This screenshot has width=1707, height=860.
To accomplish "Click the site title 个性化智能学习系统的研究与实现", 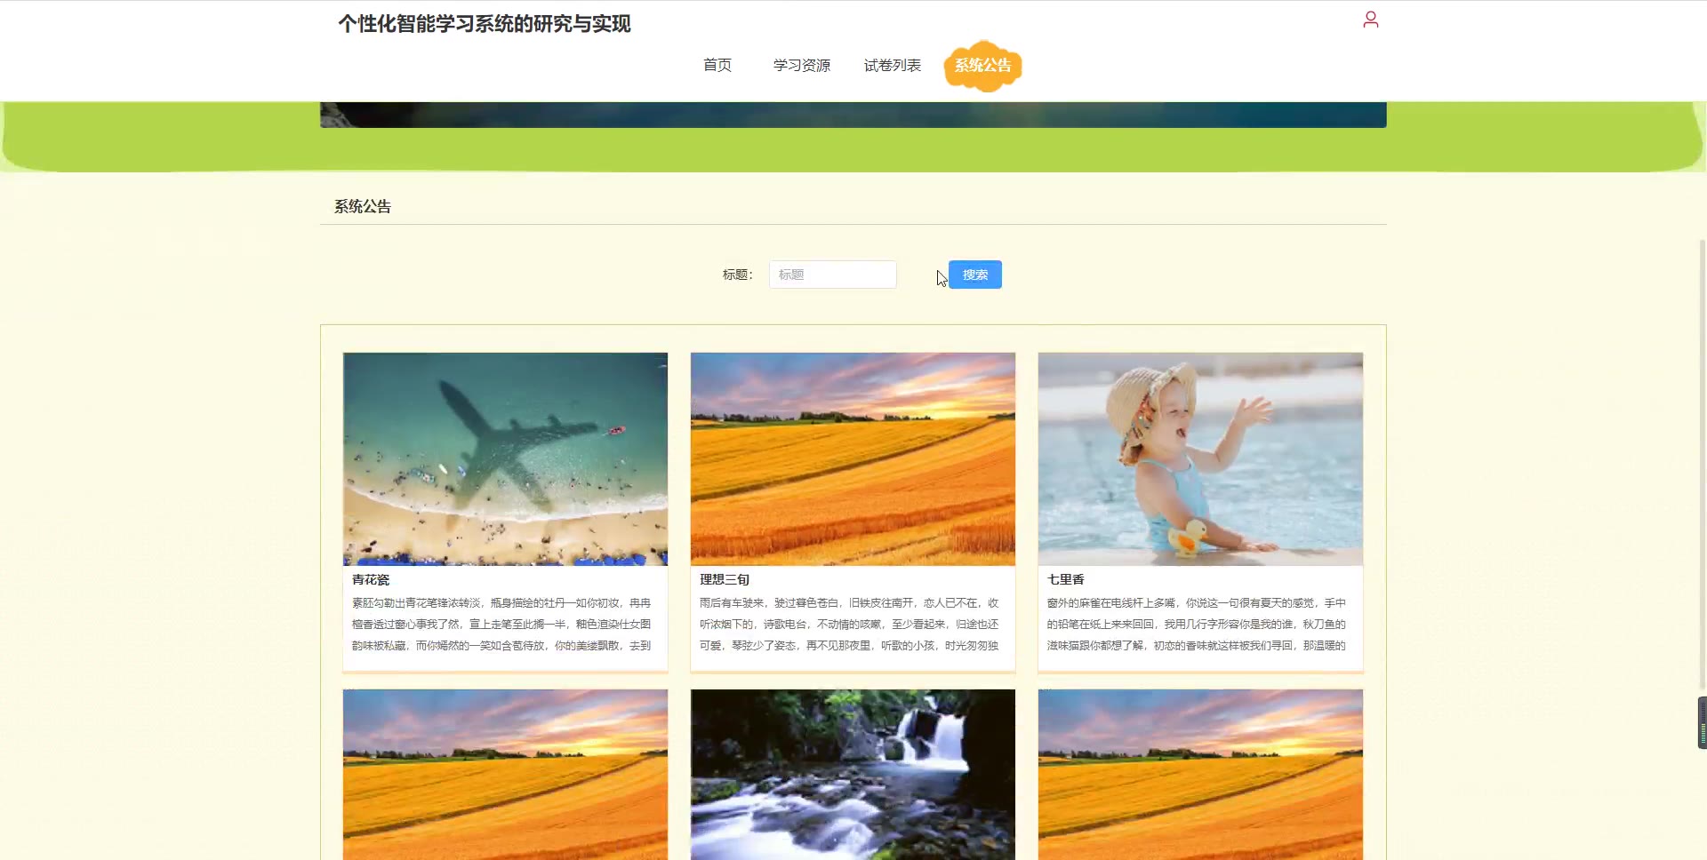I will click(485, 24).
